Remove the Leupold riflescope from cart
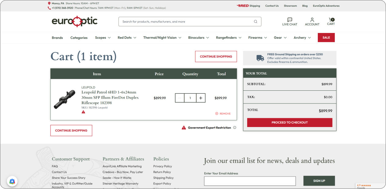The width and height of the screenshot is (386, 189). [223, 114]
